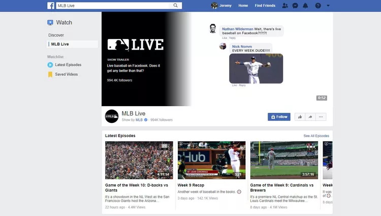Open Discover in Watch sidebar
The height and width of the screenshot is (216, 381).
(56, 35)
